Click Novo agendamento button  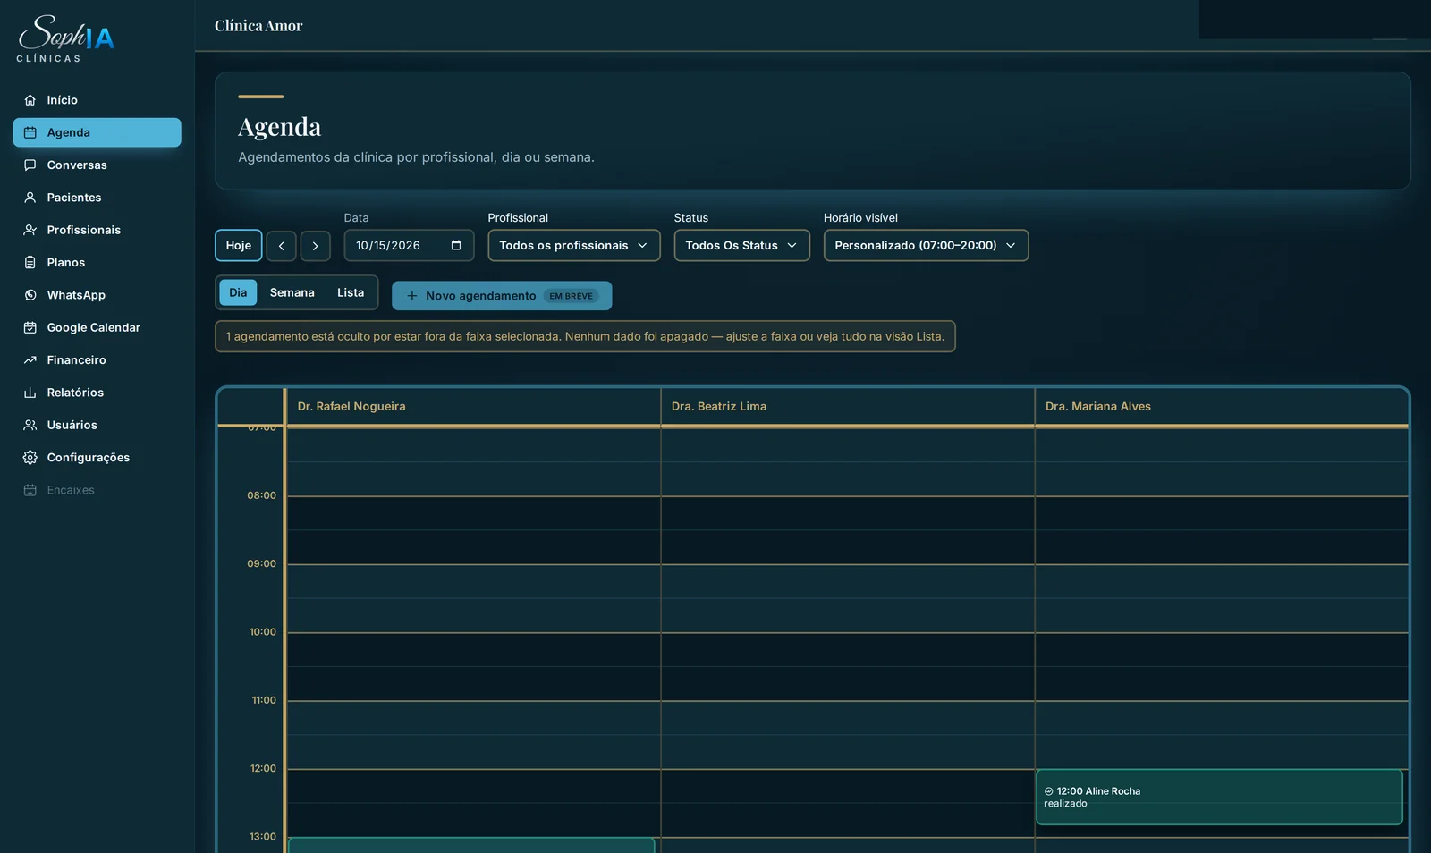point(502,296)
